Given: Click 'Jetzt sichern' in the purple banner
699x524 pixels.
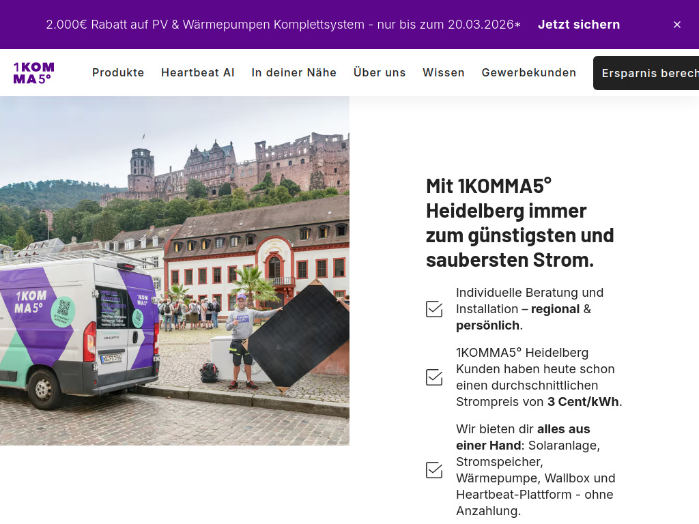Looking at the screenshot, I should click(579, 25).
